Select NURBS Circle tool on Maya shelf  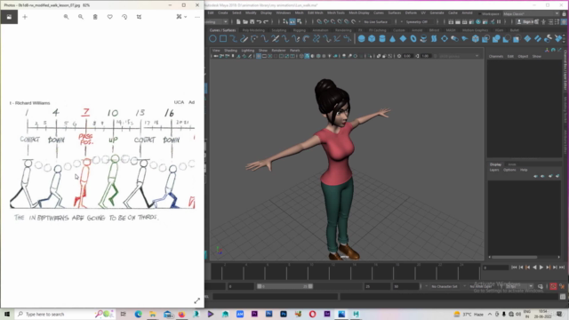[212, 38]
